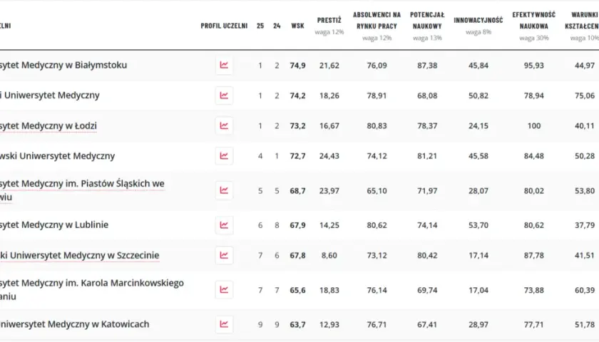Viewport: 599px width, 342px height.
Task: Open profile chart icon in the 72,7 row
Action: click(224, 156)
